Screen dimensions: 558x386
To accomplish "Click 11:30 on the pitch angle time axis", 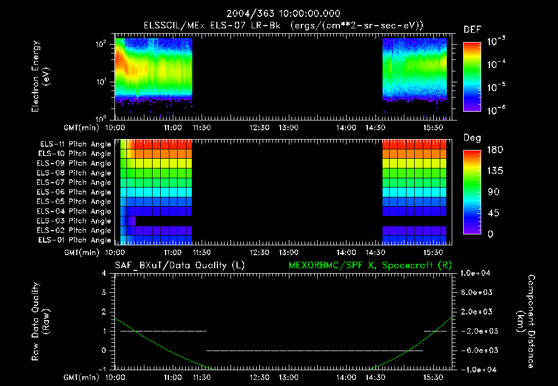I will coord(202,252).
